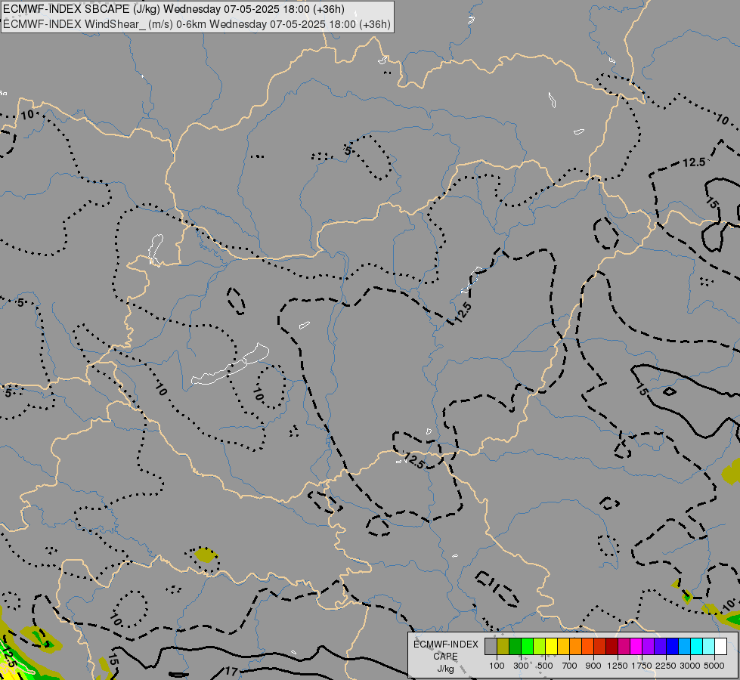Click the legend tick value '2250'
740x680 pixels.
666,666
